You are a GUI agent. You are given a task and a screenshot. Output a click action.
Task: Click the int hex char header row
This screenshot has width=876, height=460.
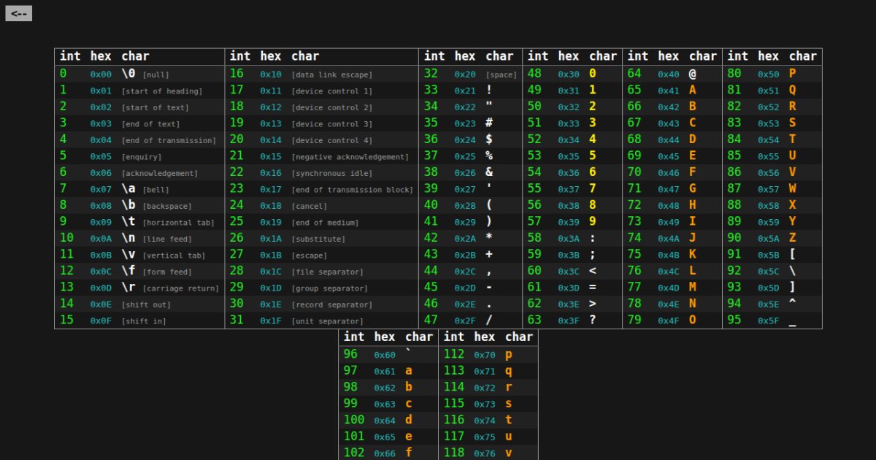pos(139,55)
